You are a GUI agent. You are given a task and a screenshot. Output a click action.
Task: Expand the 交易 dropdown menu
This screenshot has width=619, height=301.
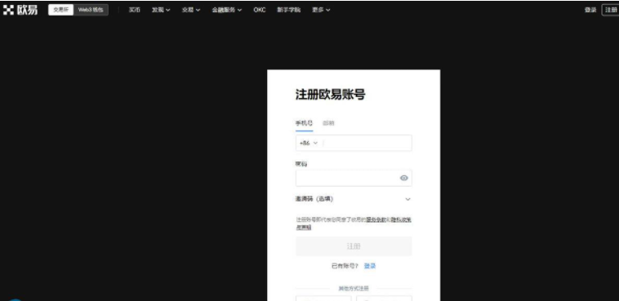(x=191, y=10)
